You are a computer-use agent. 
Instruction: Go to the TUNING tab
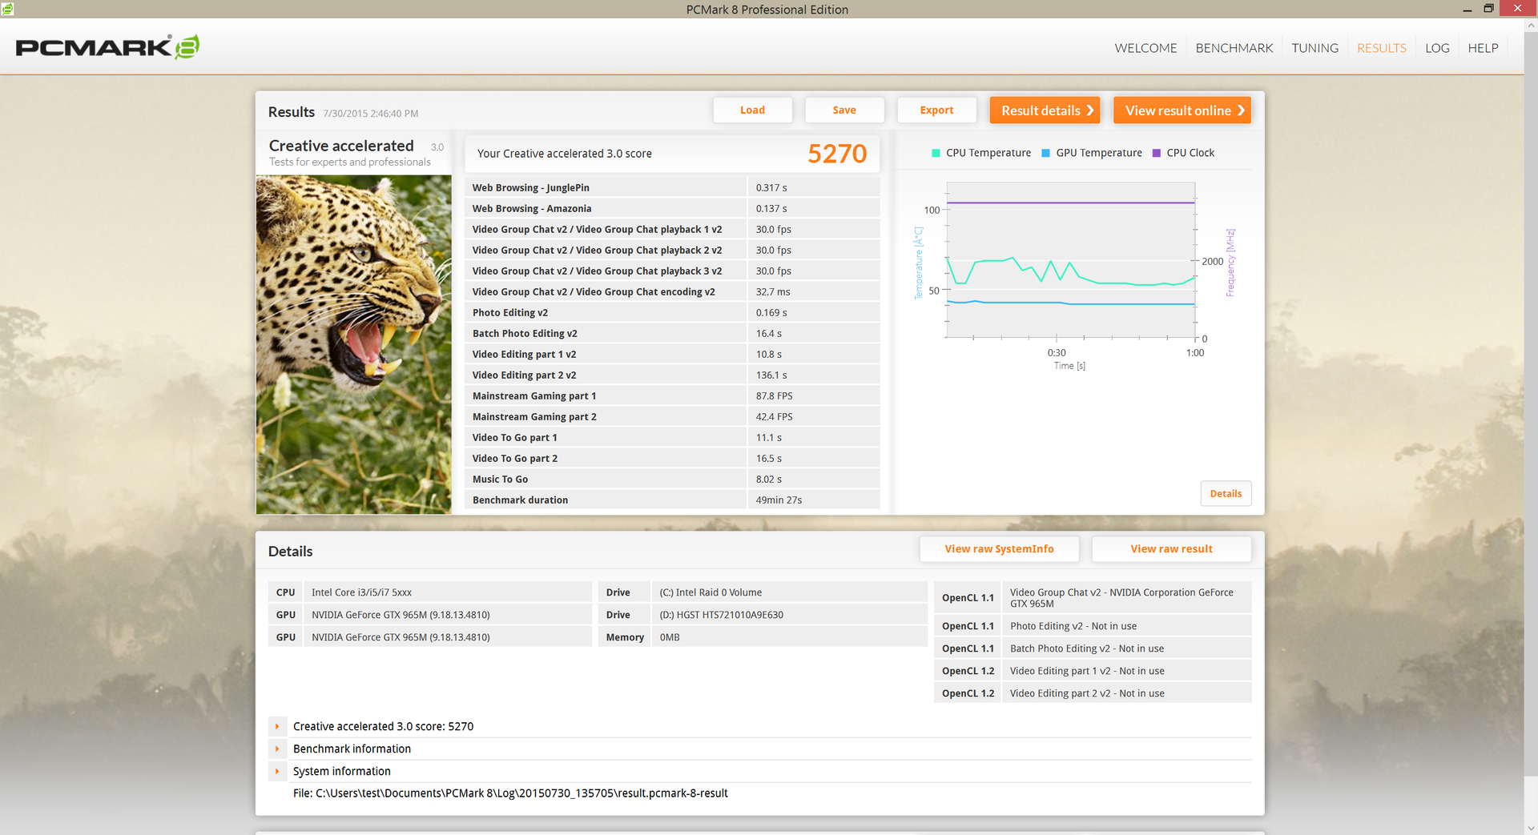point(1315,48)
